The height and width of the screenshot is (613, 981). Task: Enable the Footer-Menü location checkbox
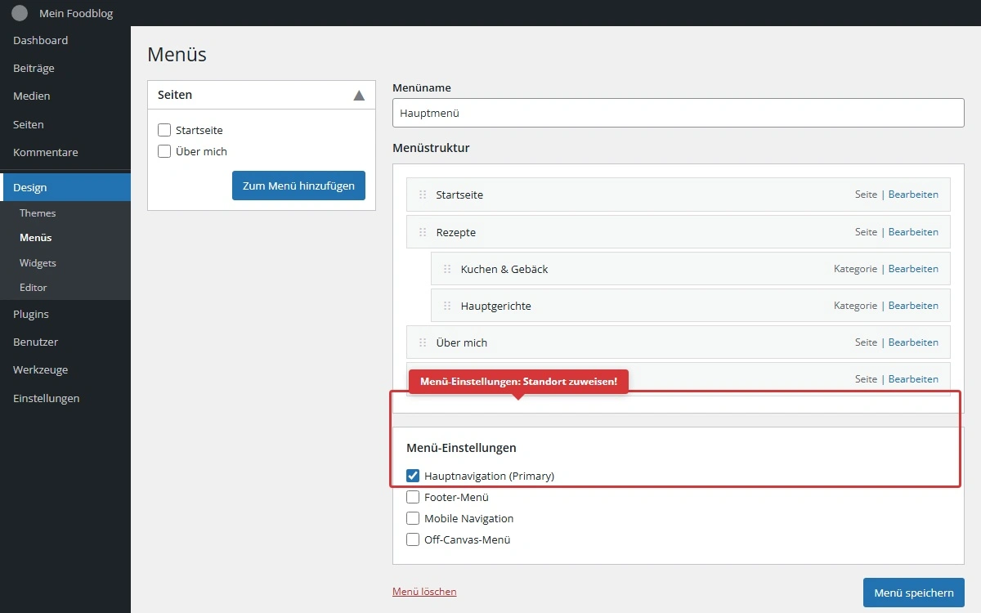pyautogui.click(x=413, y=497)
